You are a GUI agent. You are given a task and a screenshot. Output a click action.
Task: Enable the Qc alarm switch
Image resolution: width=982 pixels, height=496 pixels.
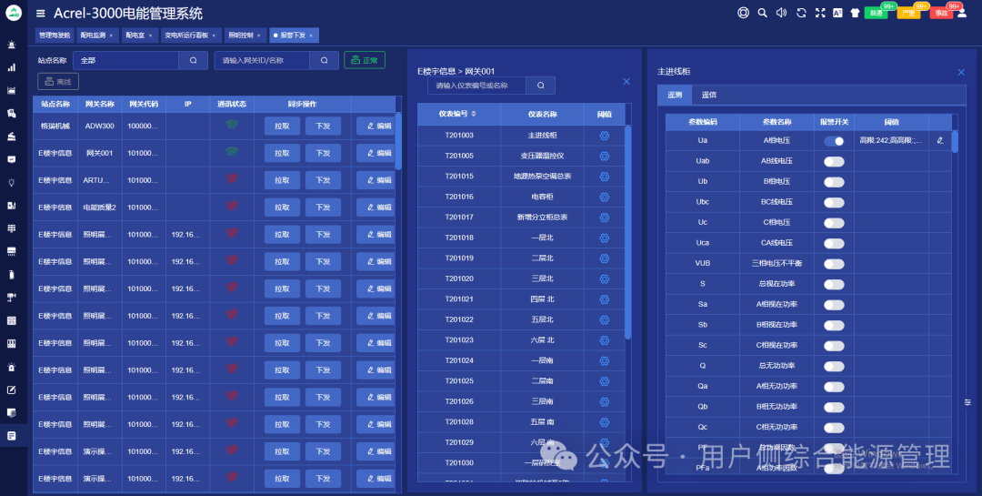click(834, 428)
